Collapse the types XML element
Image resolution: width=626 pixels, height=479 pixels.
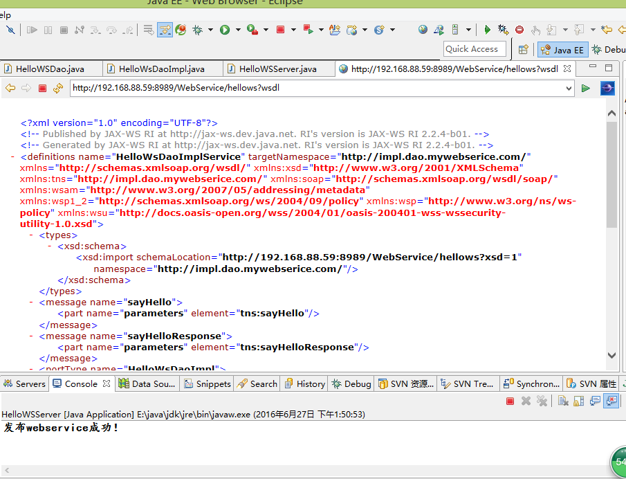(32, 235)
